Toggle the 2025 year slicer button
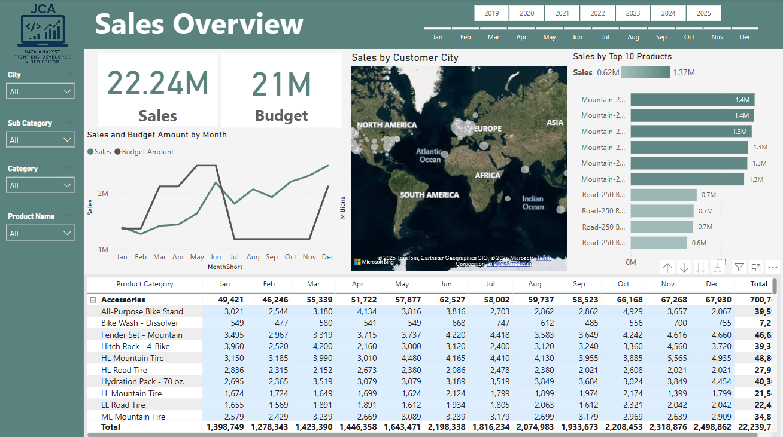Image resolution: width=783 pixels, height=437 pixels. pyautogui.click(x=704, y=13)
